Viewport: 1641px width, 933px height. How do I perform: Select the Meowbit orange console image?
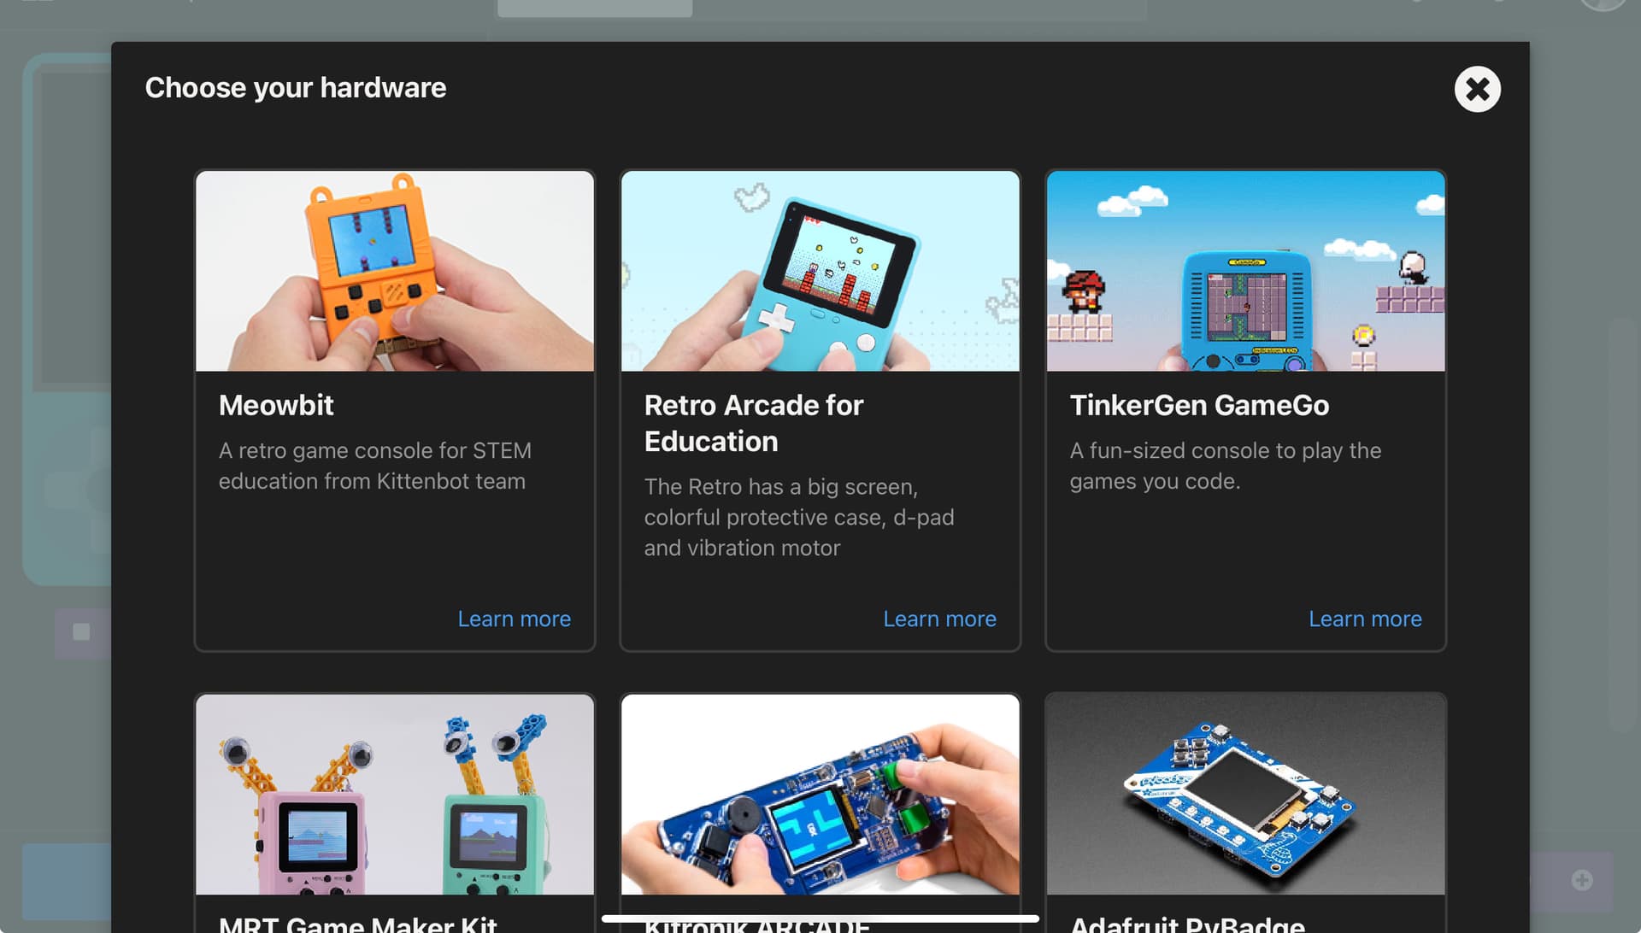click(x=395, y=271)
